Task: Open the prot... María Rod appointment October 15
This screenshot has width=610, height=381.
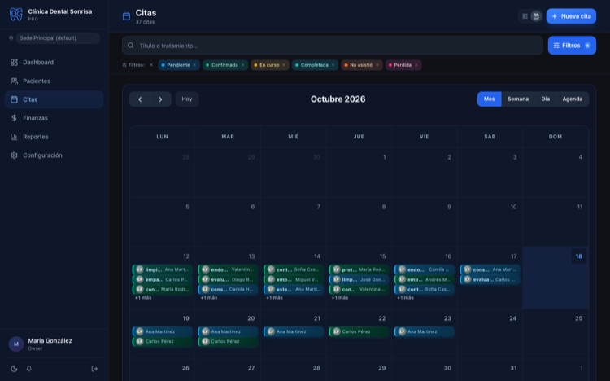Action: point(359,269)
